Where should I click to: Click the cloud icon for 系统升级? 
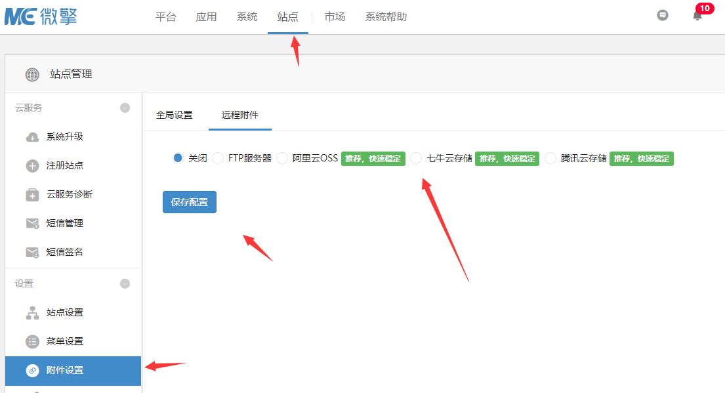(x=32, y=137)
